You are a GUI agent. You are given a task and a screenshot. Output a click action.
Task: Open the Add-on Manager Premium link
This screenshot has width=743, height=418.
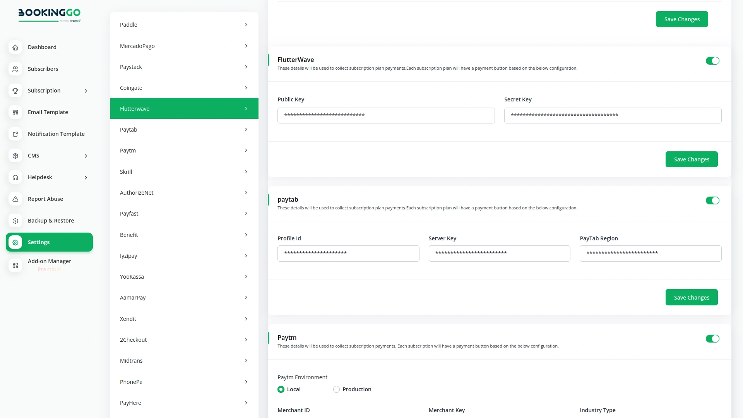49,265
